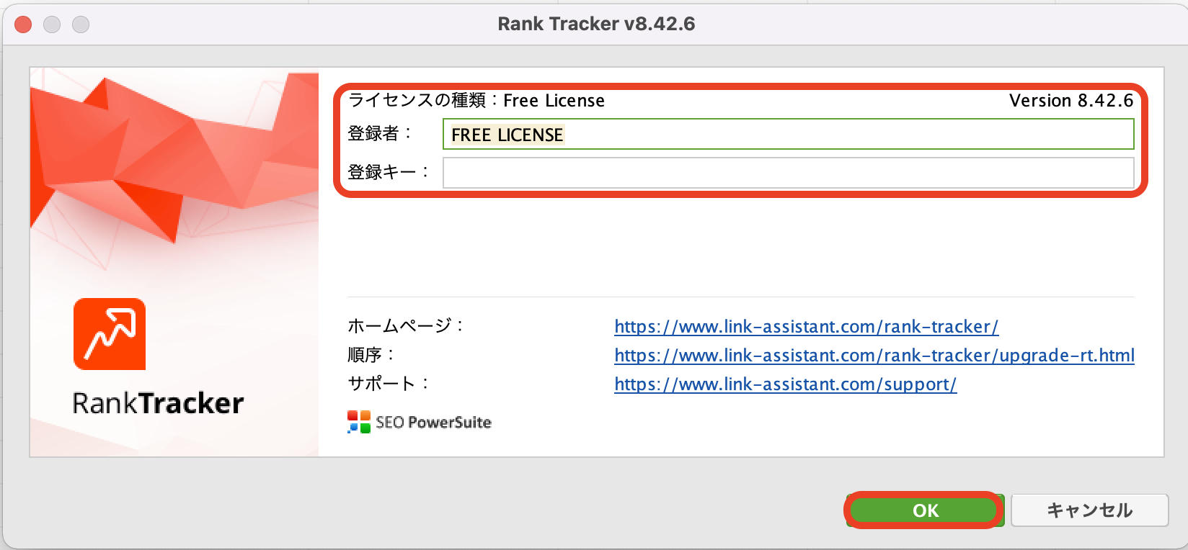Click the 順序 label

click(371, 355)
